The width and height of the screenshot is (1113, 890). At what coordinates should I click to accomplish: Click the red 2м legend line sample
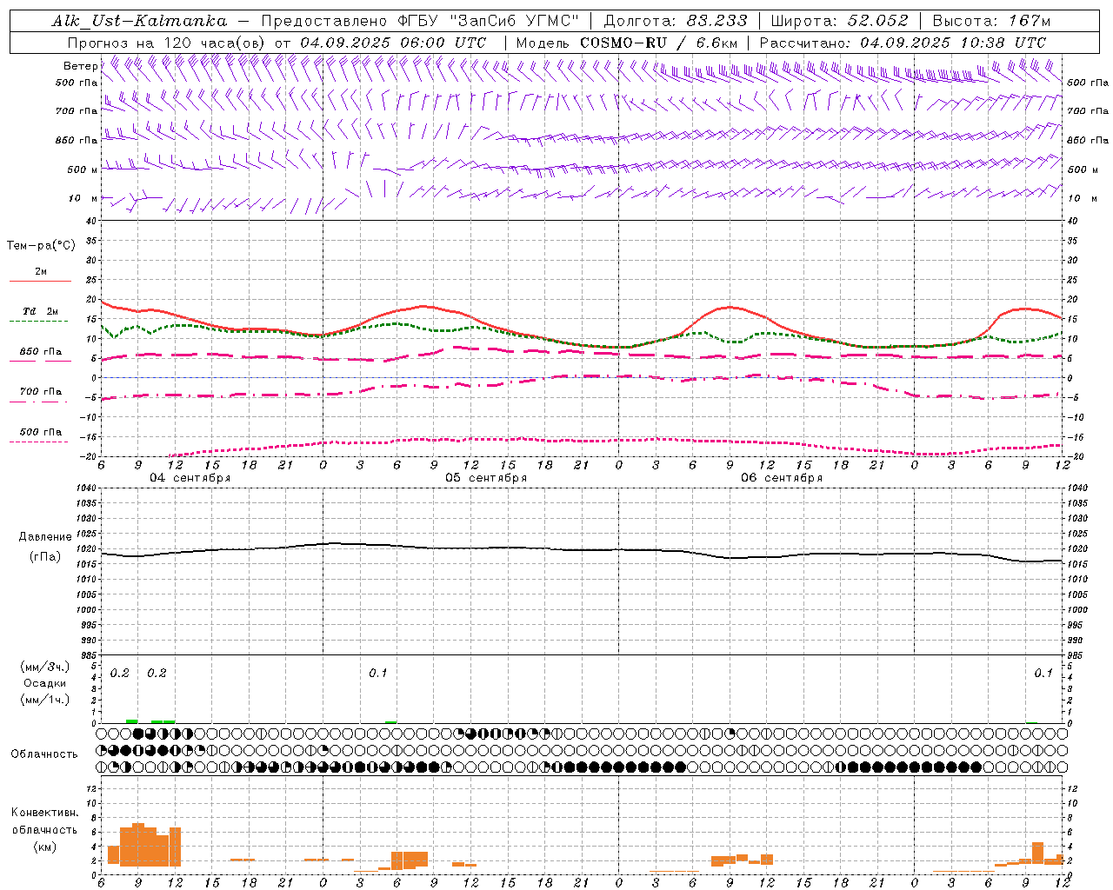(40, 282)
